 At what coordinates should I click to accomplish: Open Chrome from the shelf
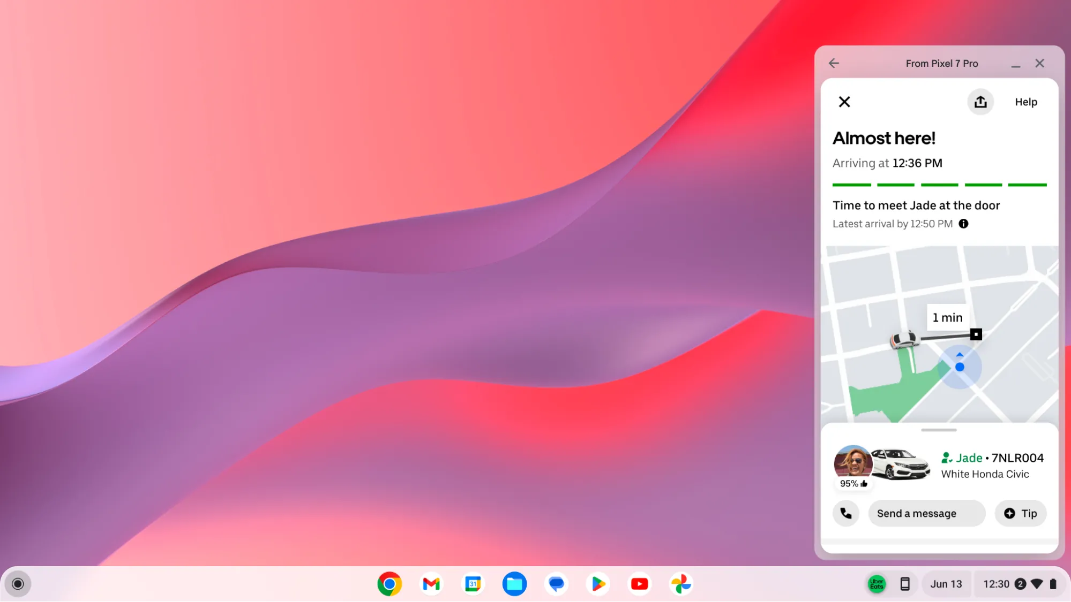click(x=390, y=584)
